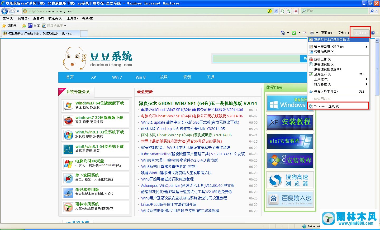Open the 收藏夹 star favorites button

pyautogui.click(x=9, y=26)
